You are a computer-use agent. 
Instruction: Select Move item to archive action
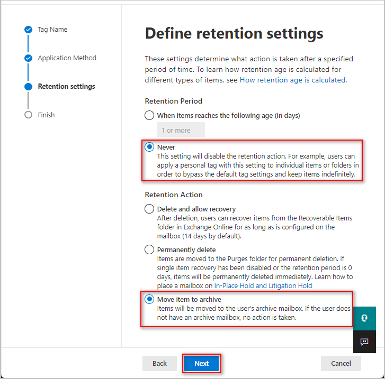click(149, 299)
